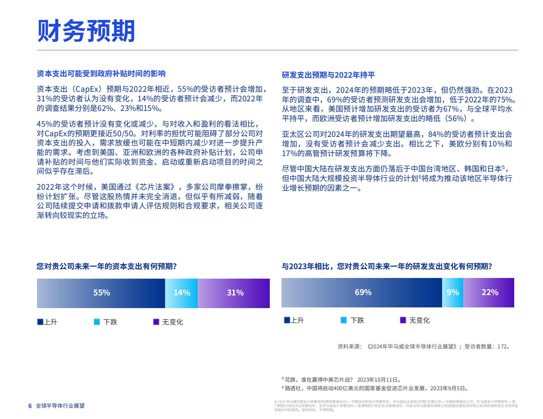The width and height of the screenshot is (543, 419).
Task: Select the chart title beginning "与2023年相比"
Action: pyautogui.click(x=387, y=266)
